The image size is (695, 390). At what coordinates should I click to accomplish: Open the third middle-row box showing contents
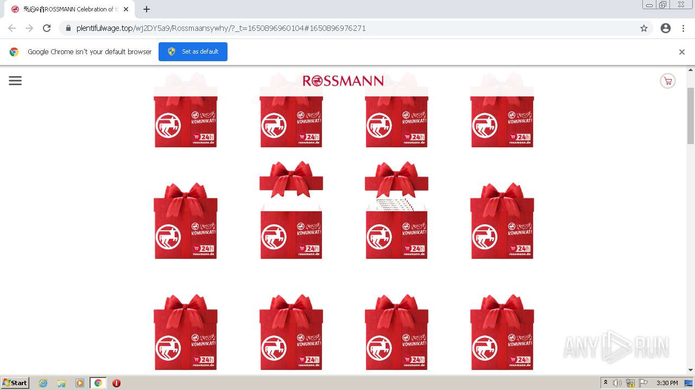[x=396, y=210]
